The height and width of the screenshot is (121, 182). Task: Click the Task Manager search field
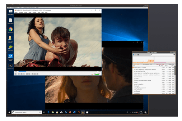tap(163, 55)
